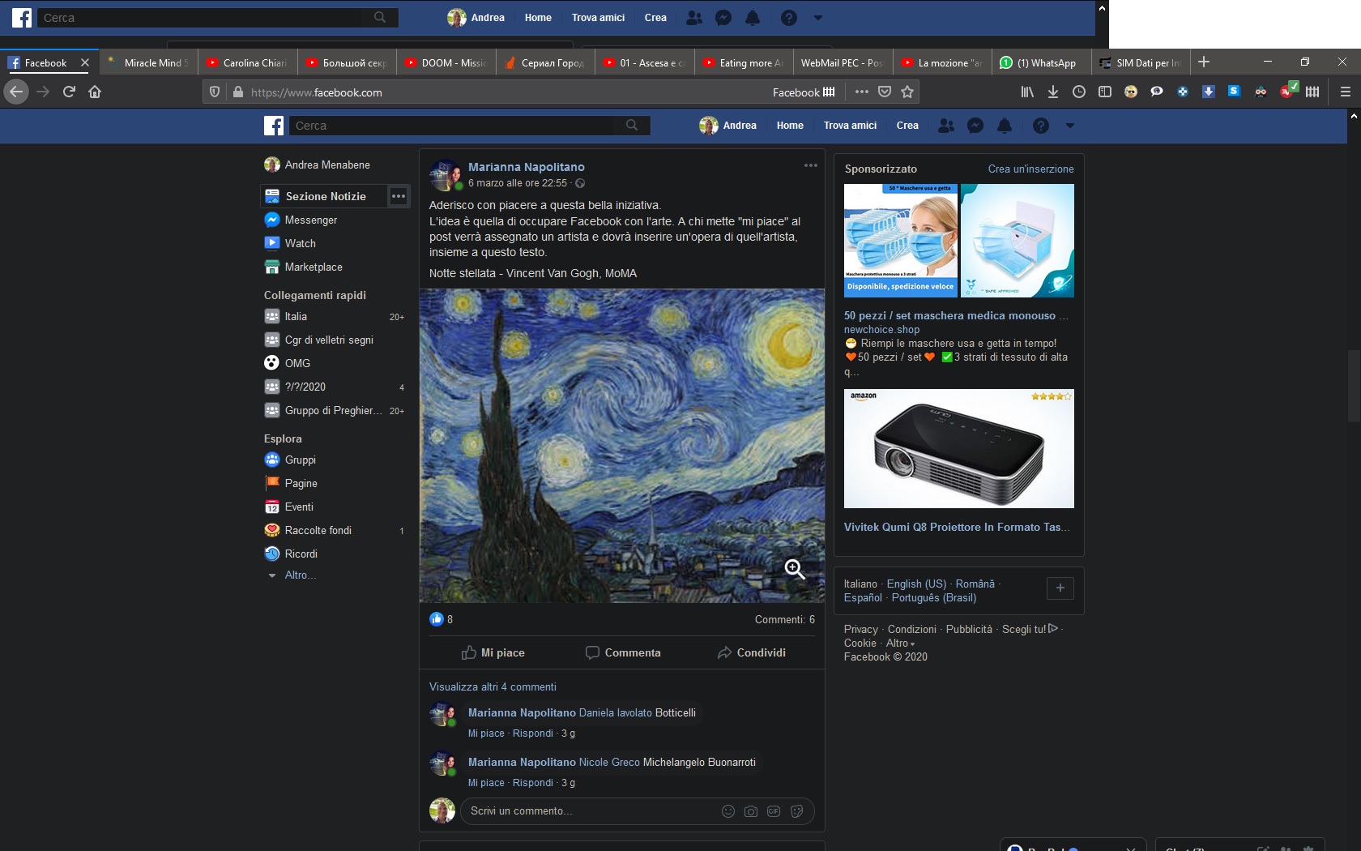The width and height of the screenshot is (1361, 851).
Task: Reply to the Botticelli comment with Rispondi
Action: 532,733
